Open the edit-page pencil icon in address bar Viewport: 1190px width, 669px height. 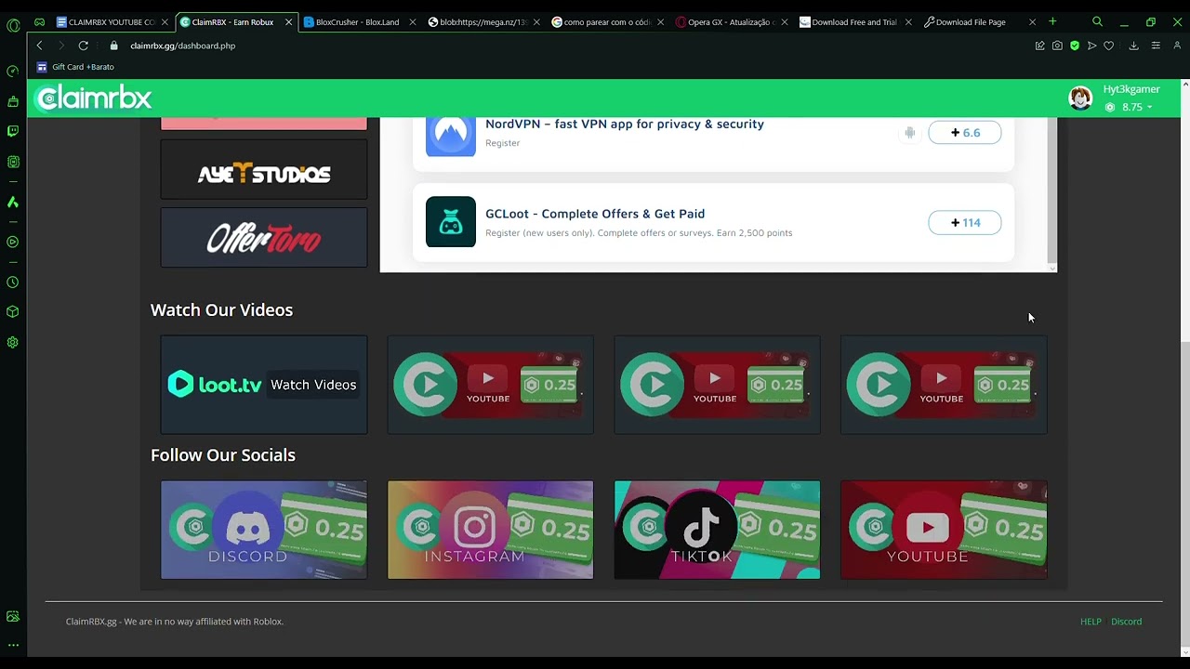[1039, 46]
